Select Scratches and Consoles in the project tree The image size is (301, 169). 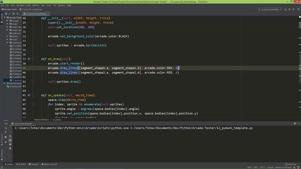(14, 86)
